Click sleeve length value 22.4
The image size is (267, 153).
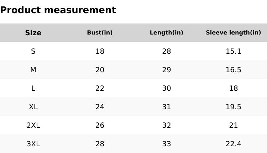click(x=233, y=144)
